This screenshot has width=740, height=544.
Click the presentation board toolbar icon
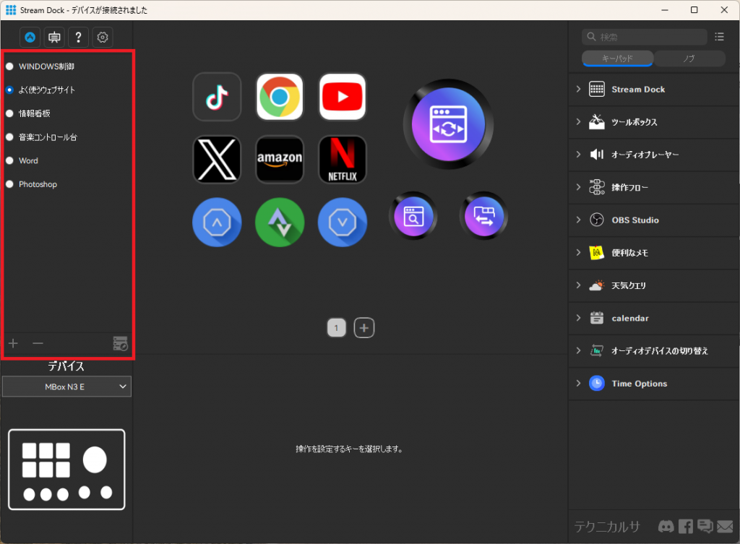pyautogui.click(x=54, y=38)
